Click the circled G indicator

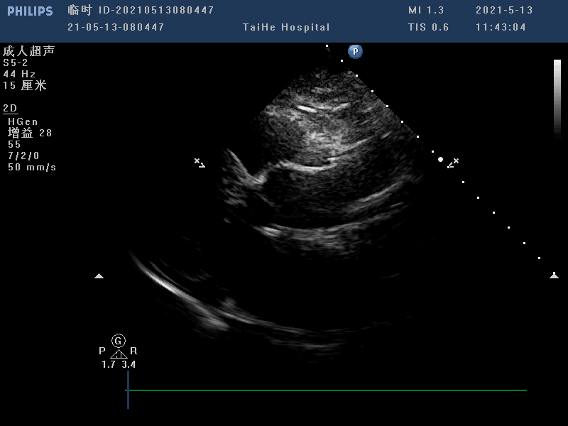[x=119, y=341]
